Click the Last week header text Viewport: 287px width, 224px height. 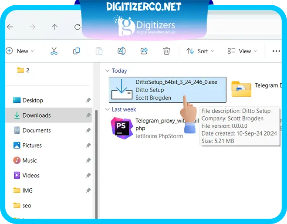click(x=124, y=109)
